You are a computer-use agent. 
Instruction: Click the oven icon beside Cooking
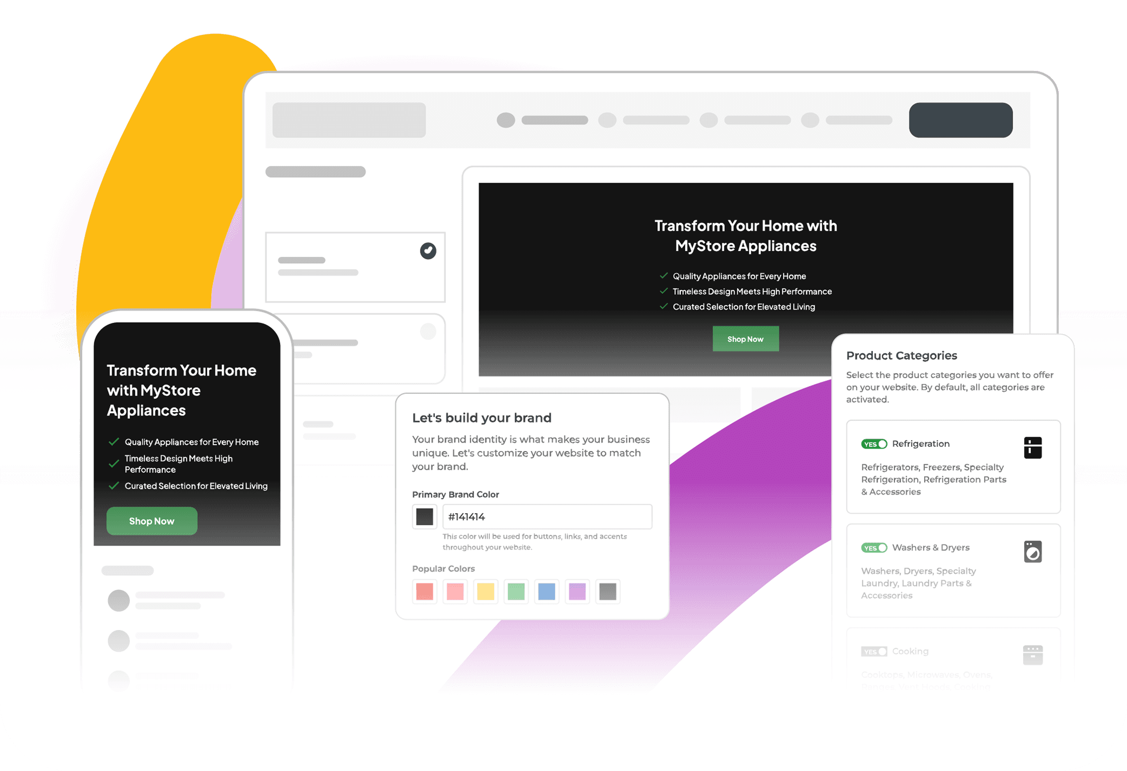click(x=1032, y=655)
